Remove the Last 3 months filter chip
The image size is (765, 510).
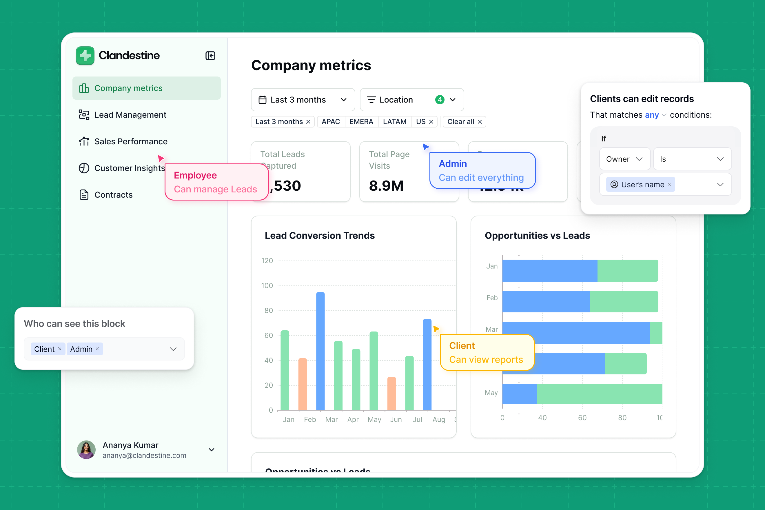click(x=308, y=122)
